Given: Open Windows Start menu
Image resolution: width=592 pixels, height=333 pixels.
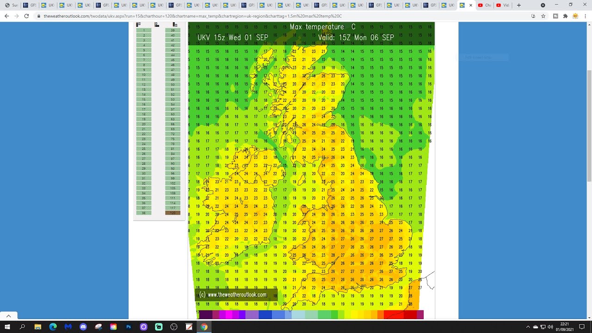Looking at the screenshot, I should pos(7,327).
